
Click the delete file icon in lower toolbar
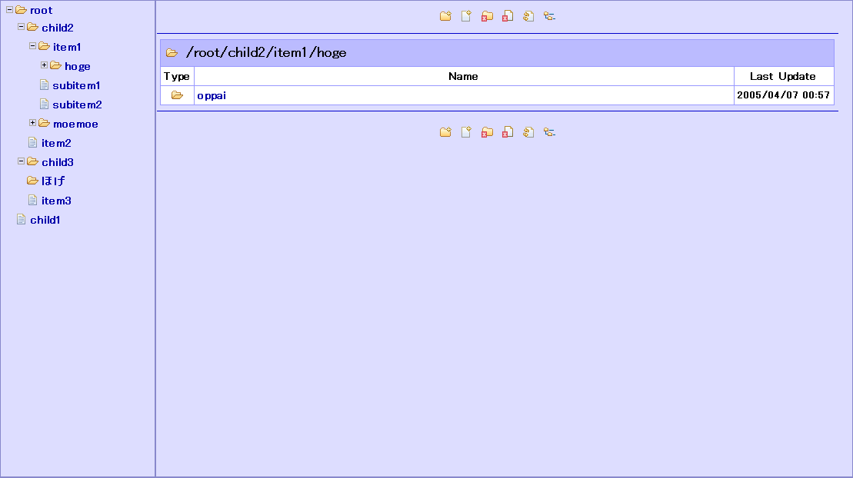click(x=508, y=132)
